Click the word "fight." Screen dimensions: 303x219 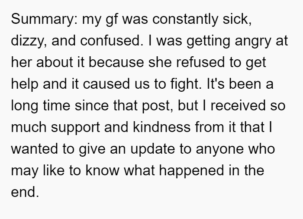coord(186,84)
